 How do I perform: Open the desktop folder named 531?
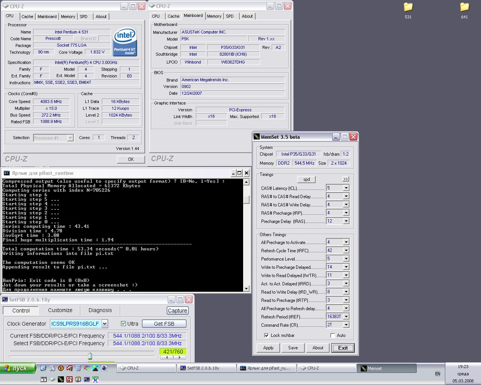coord(408,11)
